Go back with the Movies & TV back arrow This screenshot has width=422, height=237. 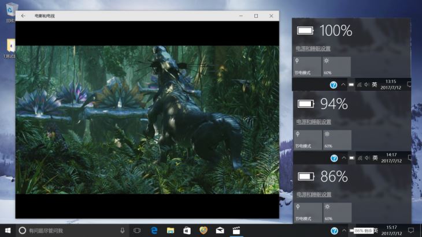point(23,16)
